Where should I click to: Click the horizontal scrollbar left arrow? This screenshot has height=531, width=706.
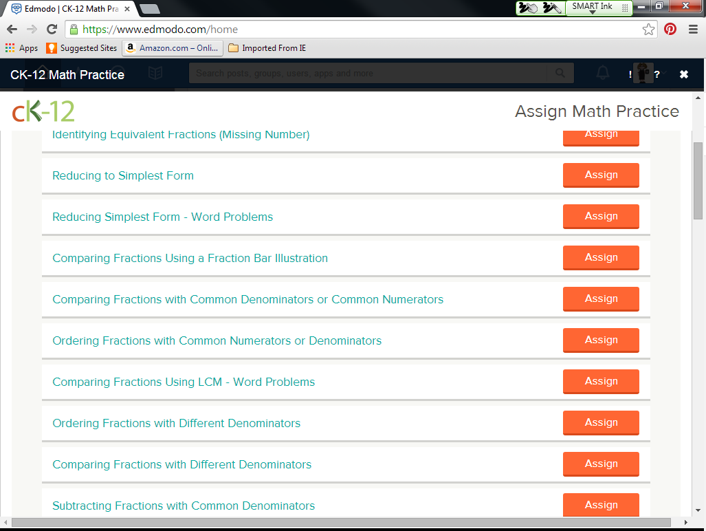coord(5,523)
